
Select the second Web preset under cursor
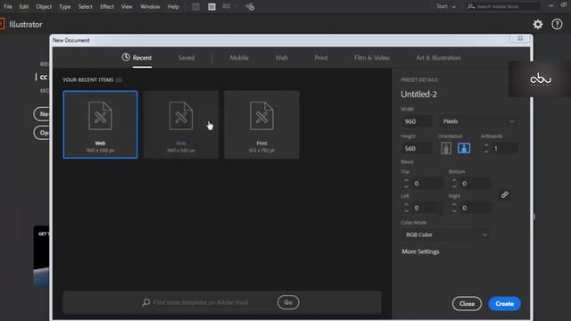coord(181,125)
